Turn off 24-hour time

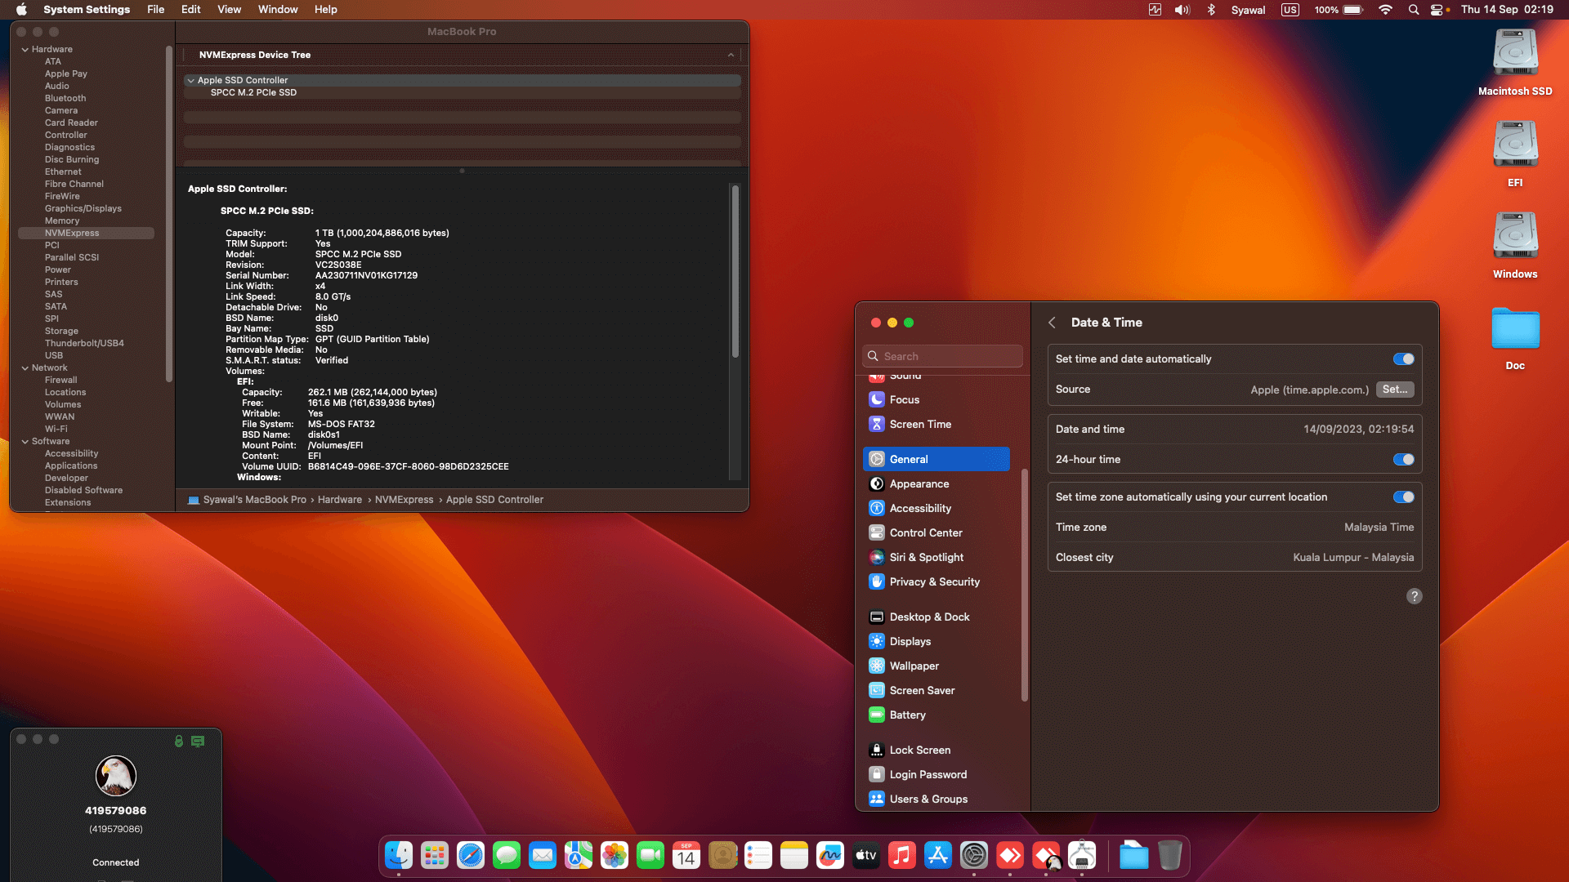[x=1403, y=459]
